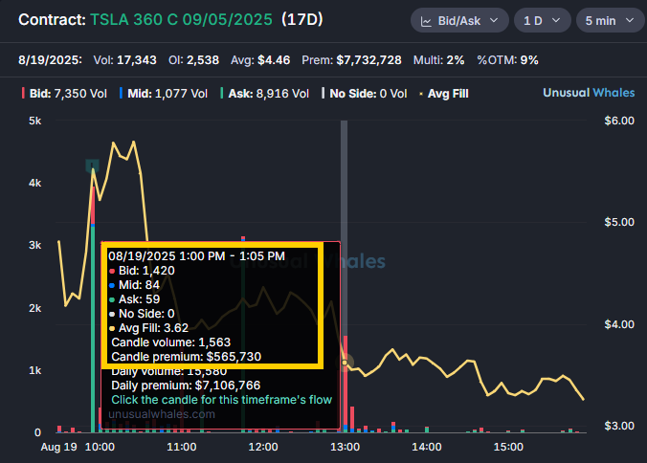Viewport: 647px width, 463px height.
Task: Toggle the Ask series legend item
Action: (264, 94)
